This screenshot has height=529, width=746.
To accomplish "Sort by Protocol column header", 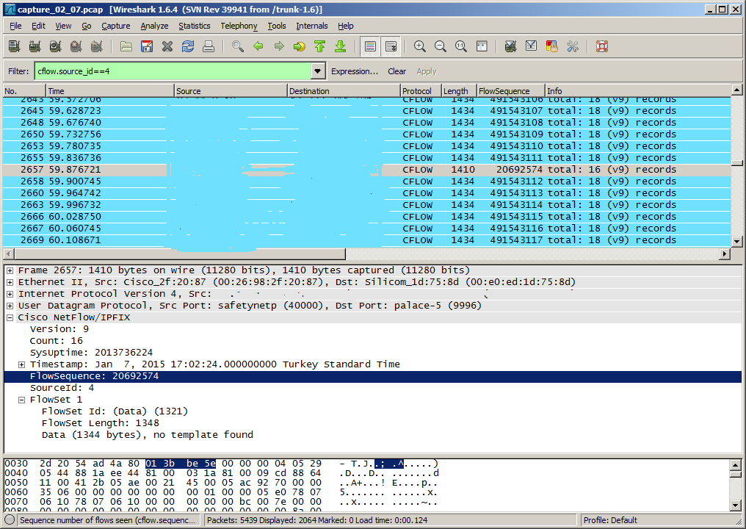I will point(421,91).
